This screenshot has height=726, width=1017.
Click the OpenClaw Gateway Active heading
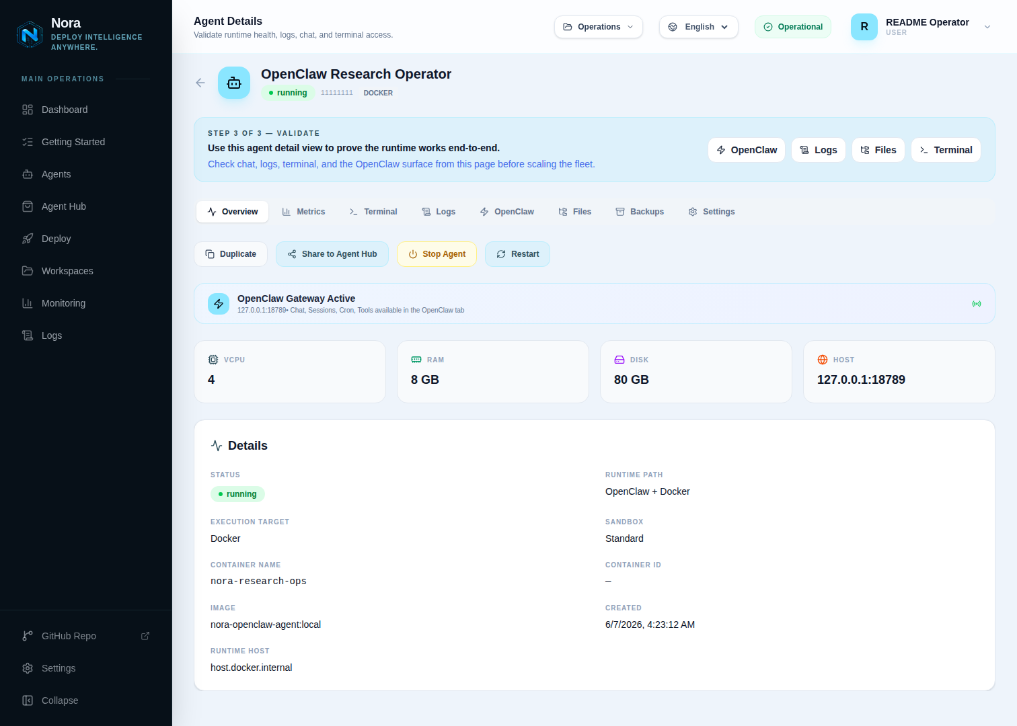296,298
